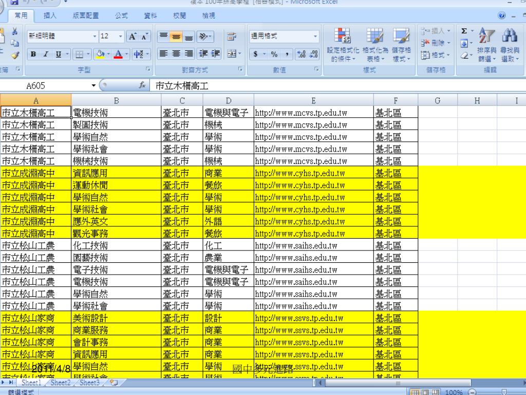The image size is (526, 395).
Task: Click the AutoSum sigma icon
Action: pyautogui.click(x=464, y=32)
